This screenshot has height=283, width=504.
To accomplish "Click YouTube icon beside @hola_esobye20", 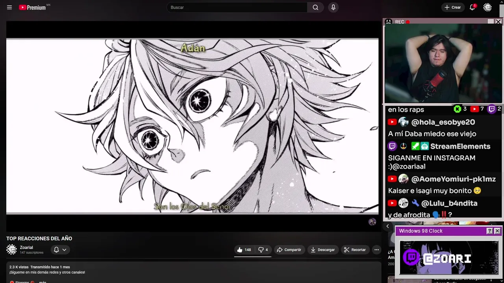I will [x=392, y=122].
